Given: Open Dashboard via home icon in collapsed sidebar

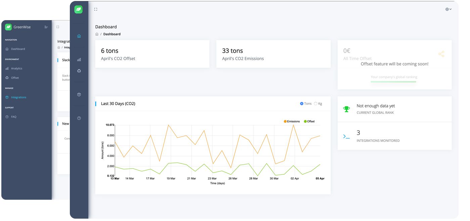Looking at the screenshot, I should 79,36.
